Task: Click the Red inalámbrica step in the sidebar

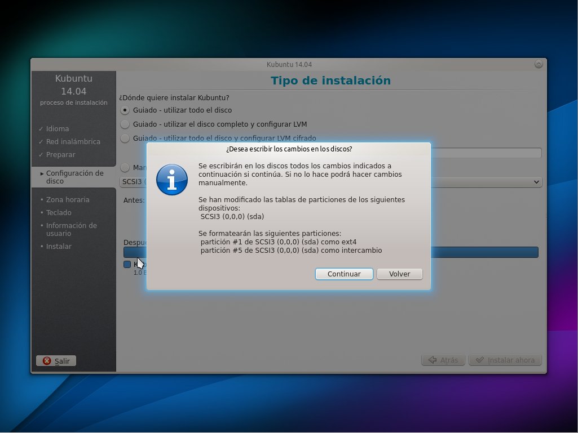Action: [x=73, y=142]
